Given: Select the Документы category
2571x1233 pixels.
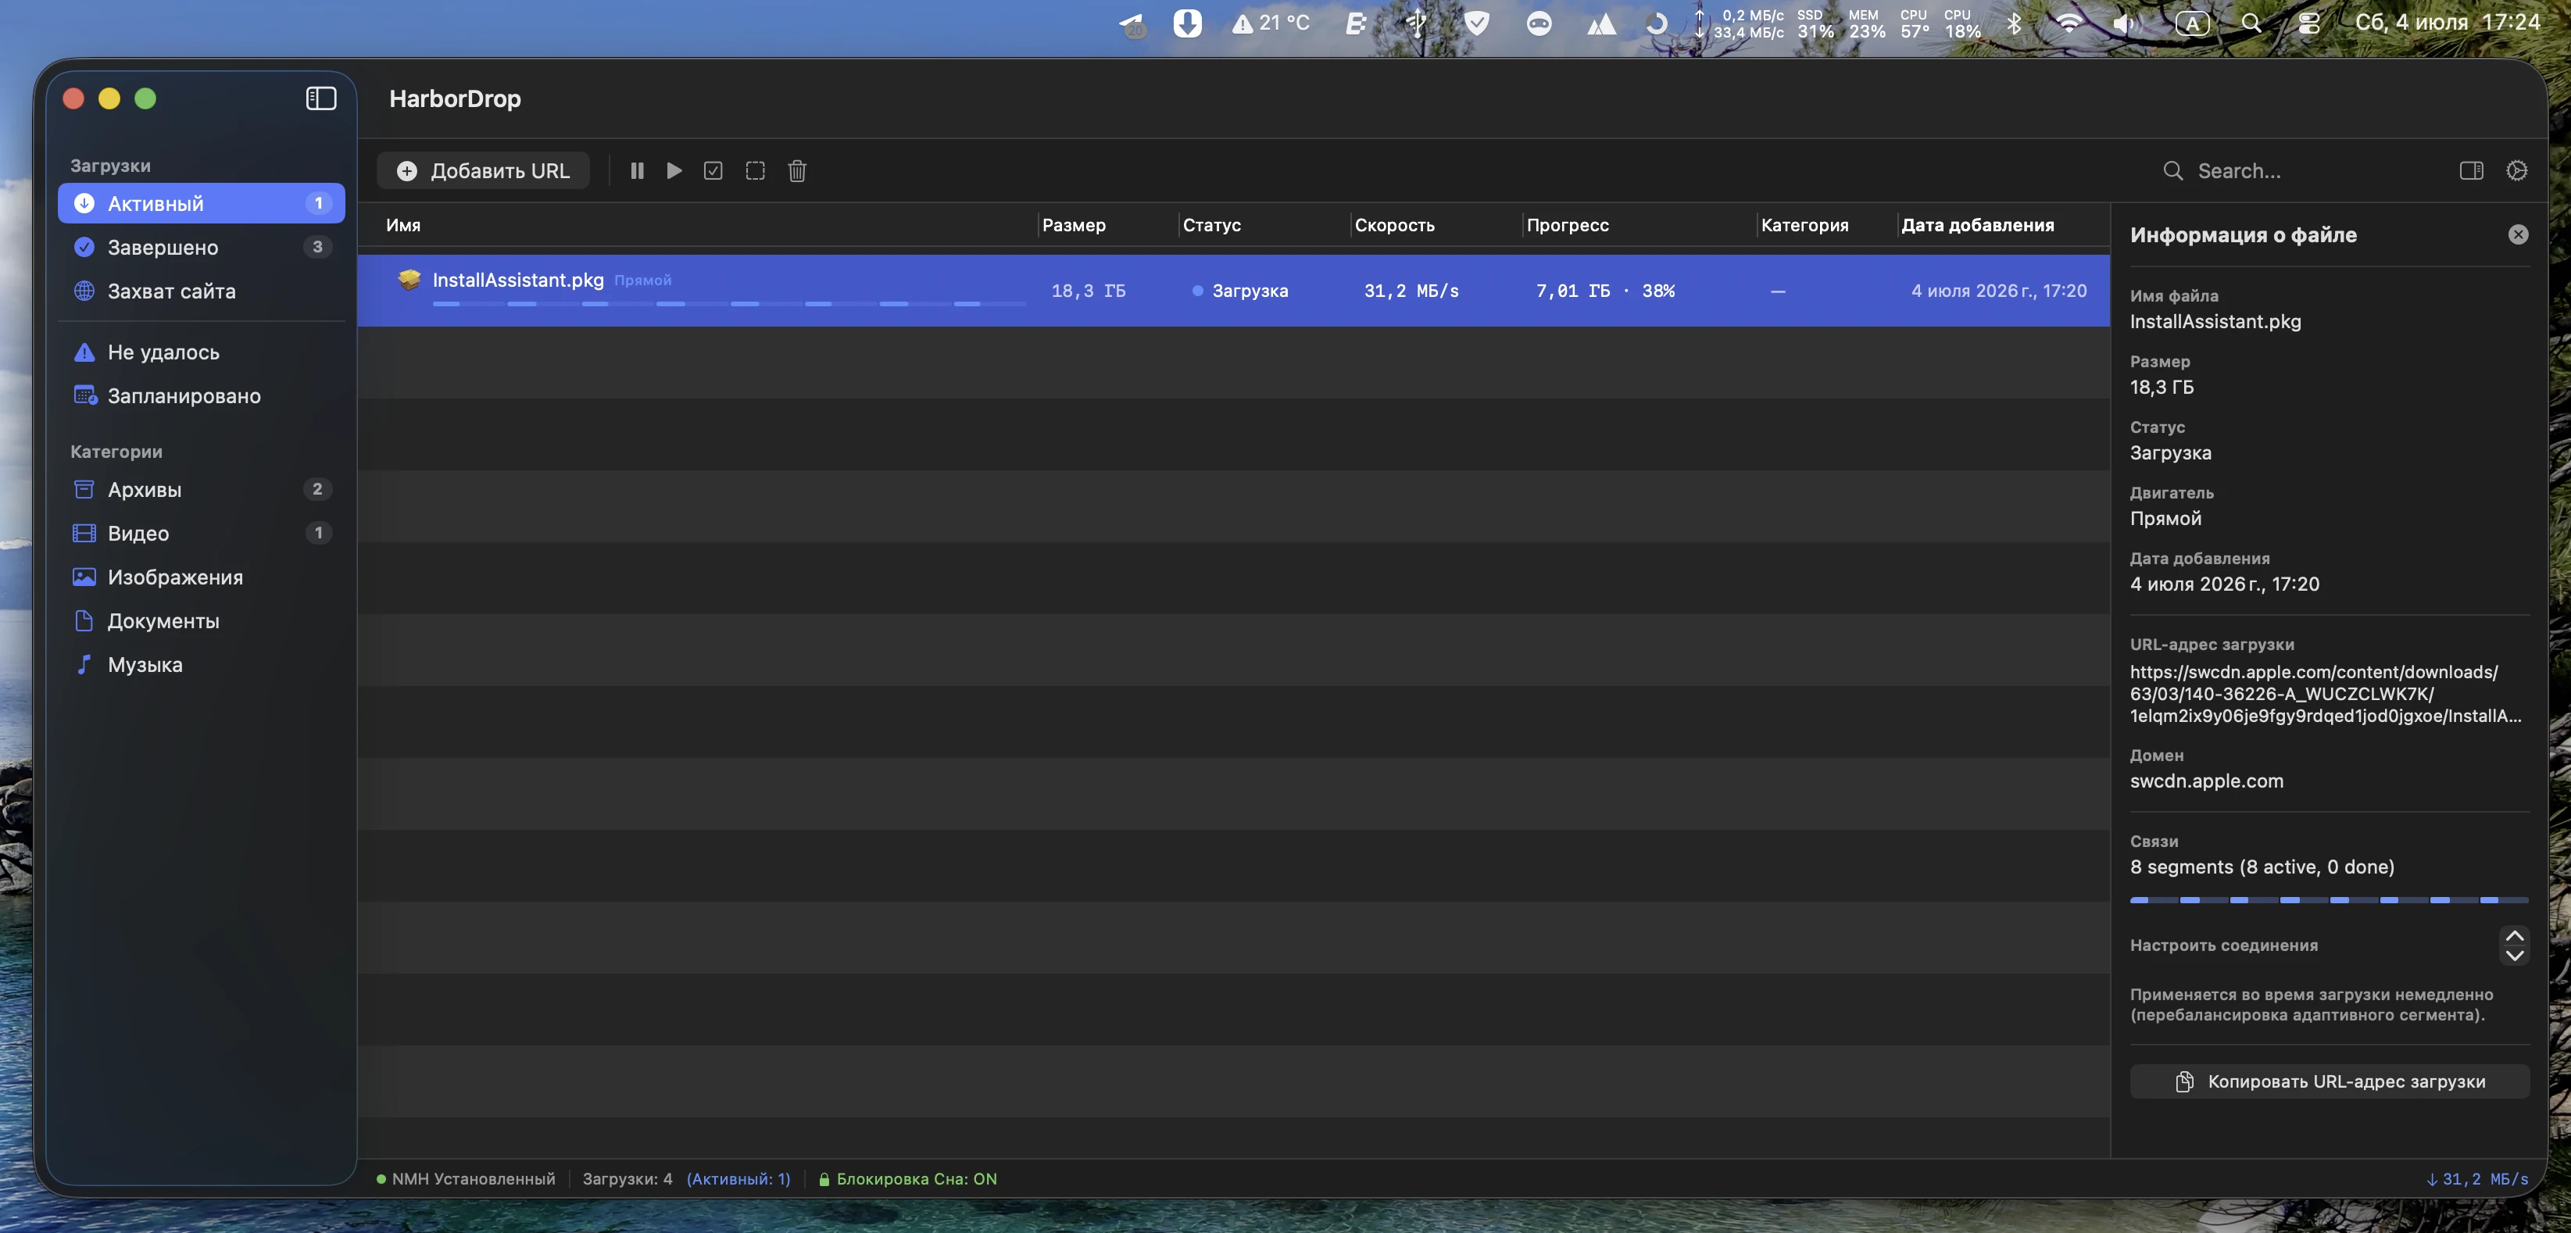Looking at the screenshot, I should [202, 621].
